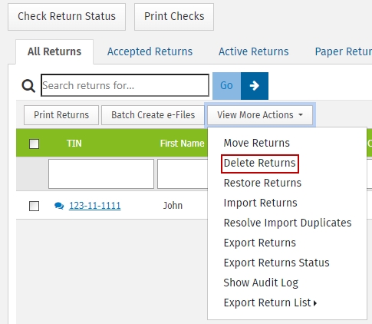
Task: Open the View More Actions dropdown
Action: pos(260,115)
